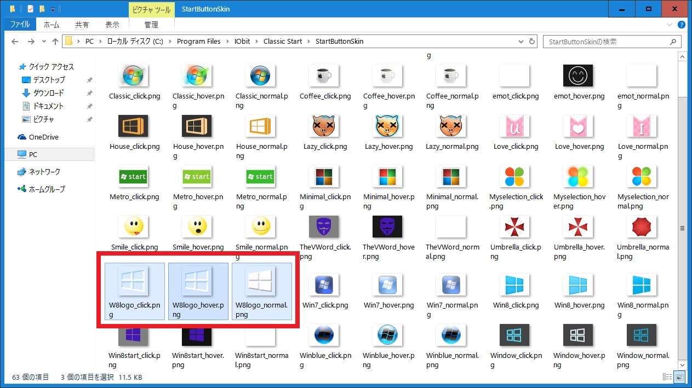Image resolution: width=692 pixels, height=388 pixels.
Task: Select the Metro_normal.png start icon
Action: pos(260,176)
